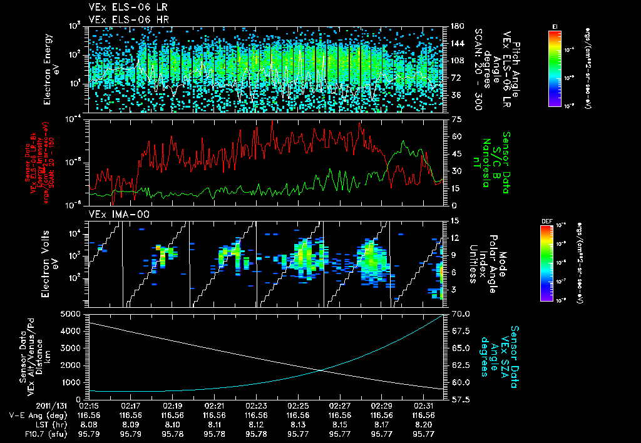The height and width of the screenshot is (443, 641).
Task: Click the 75 nT magnetic field tick
Action: tap(456, 120)
